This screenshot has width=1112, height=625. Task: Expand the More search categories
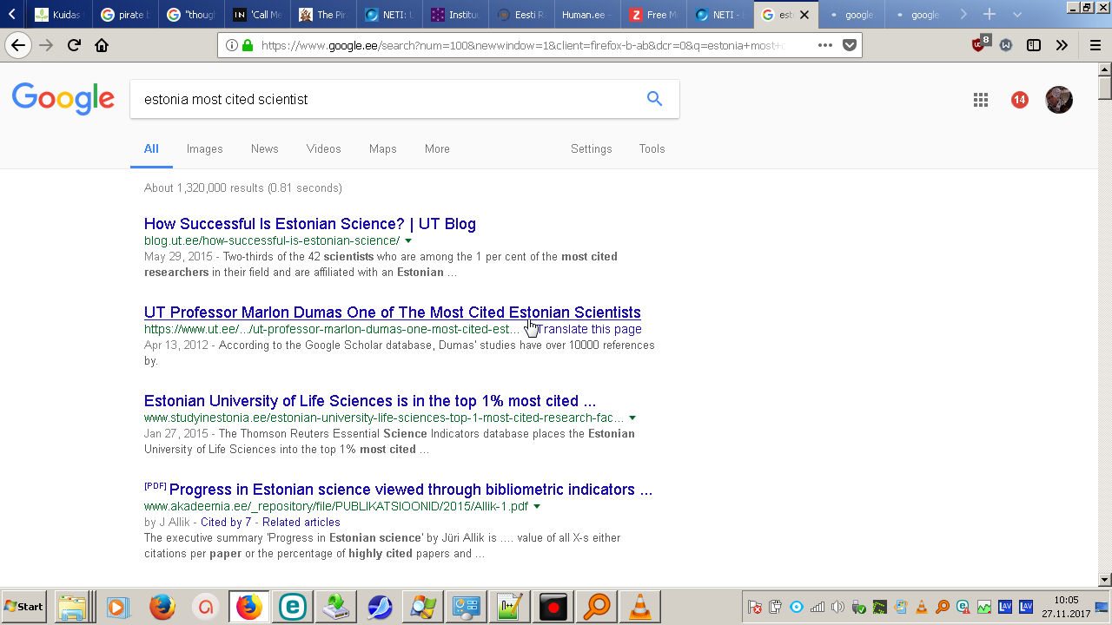[437, 148]
